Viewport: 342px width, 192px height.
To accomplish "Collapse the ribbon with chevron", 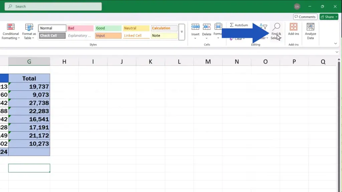I will click(336, 44).
